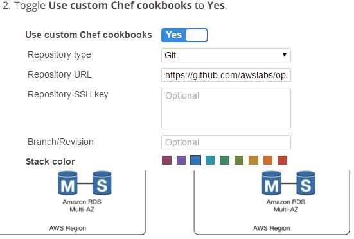Open the Repository type Git dropdown
This screenshot has width=354, height=239.
(x=226, y=55)
